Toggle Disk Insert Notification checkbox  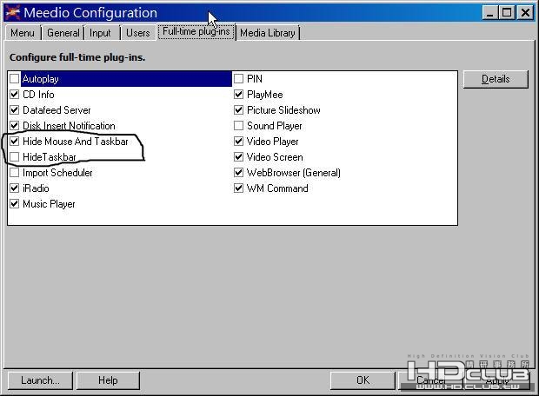(15, 126)
